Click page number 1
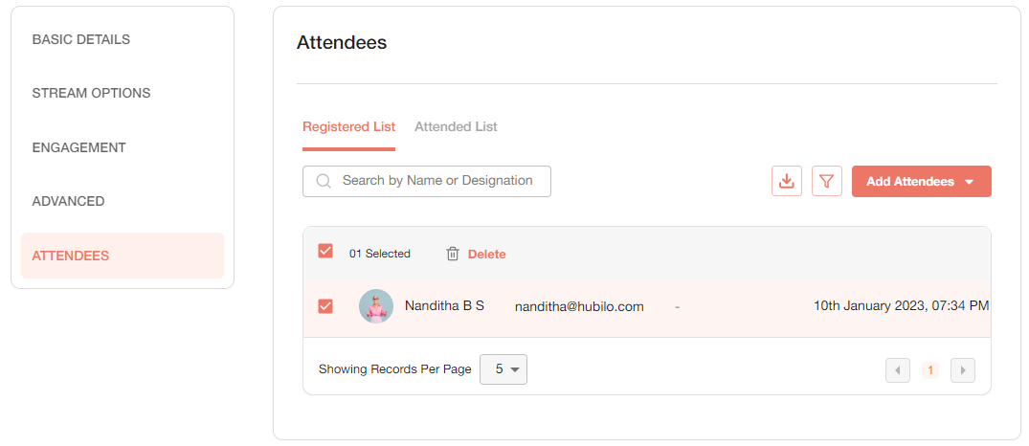 tap(929, 370)
